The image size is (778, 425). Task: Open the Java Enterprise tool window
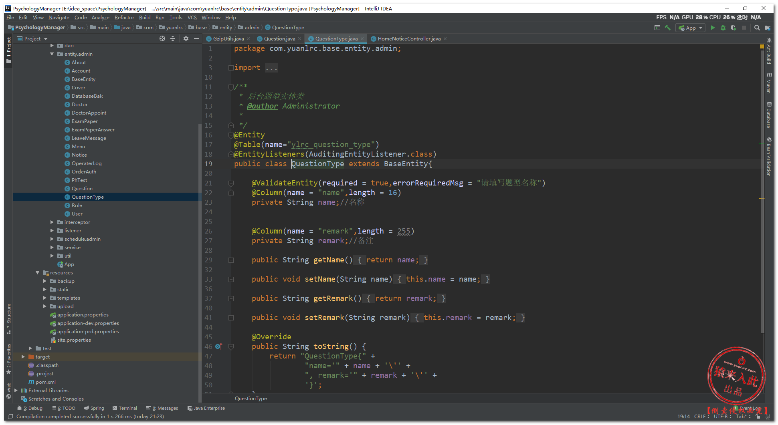click(206, 408)
